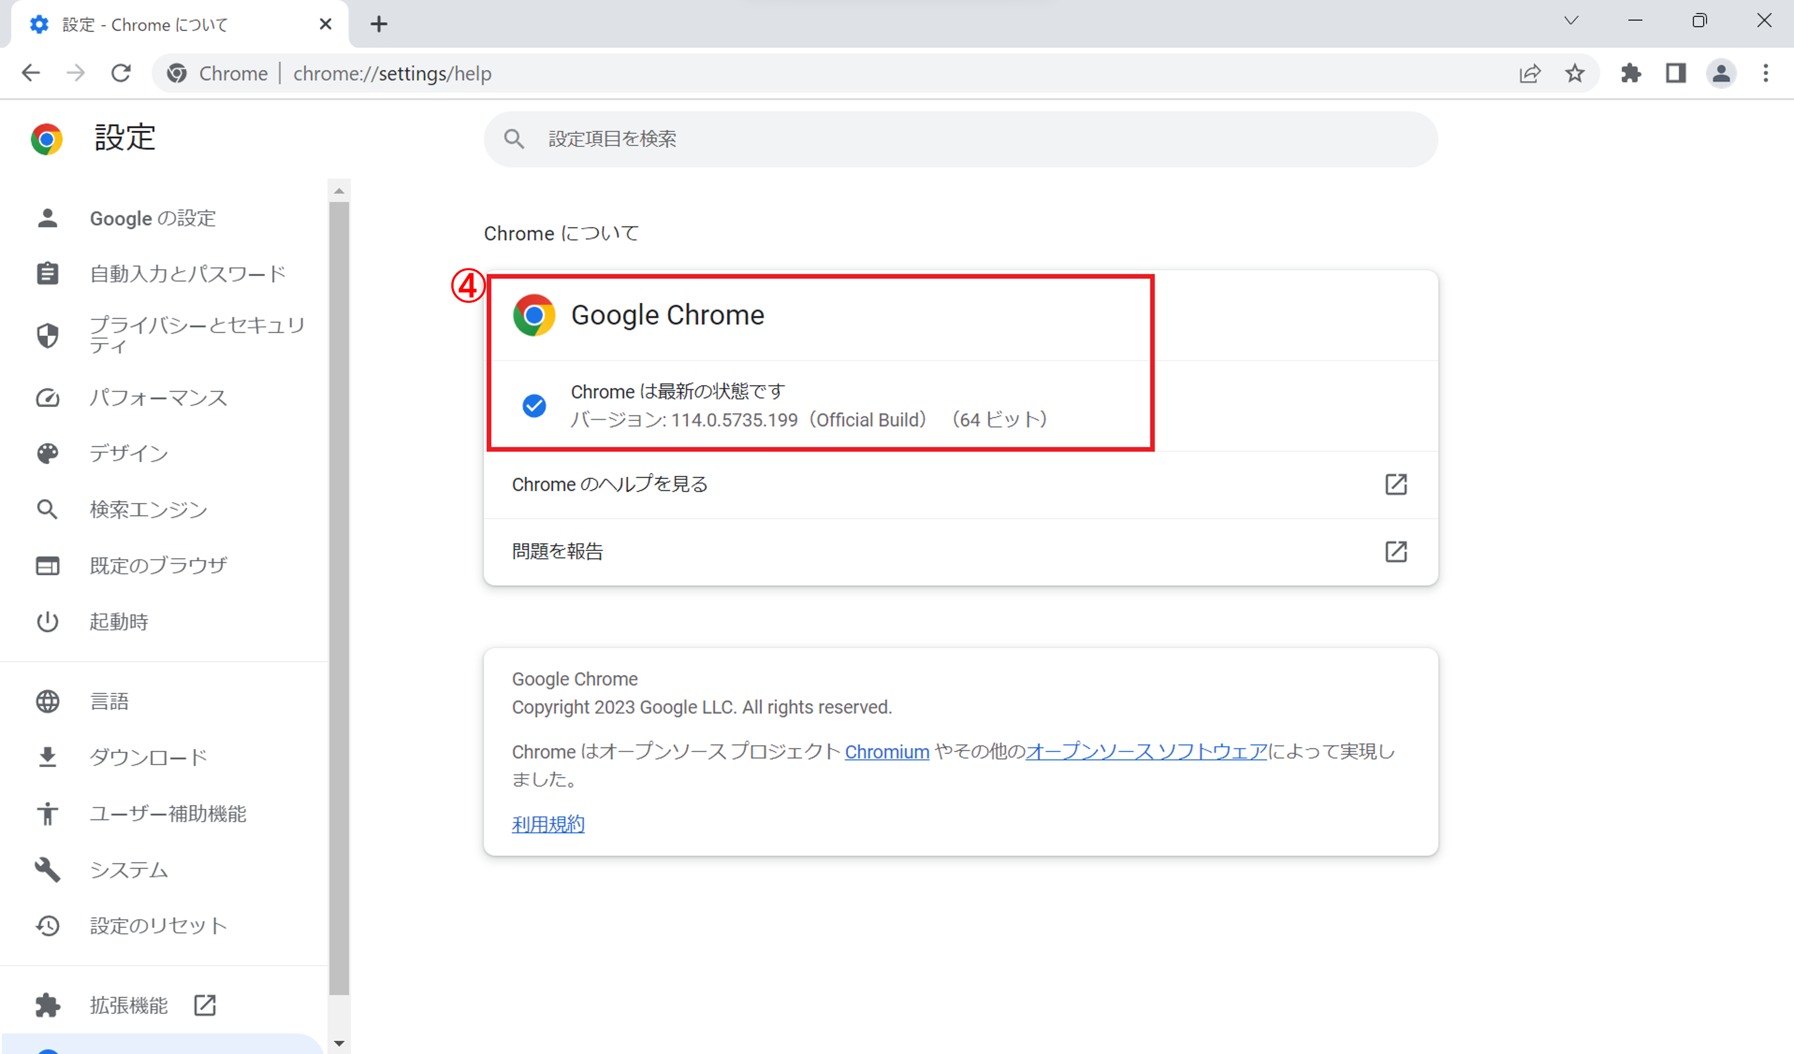The image size is (1794, 1054).
Task: Click the external-link icon next to 拡張機能
Action: pos(204,1005)
